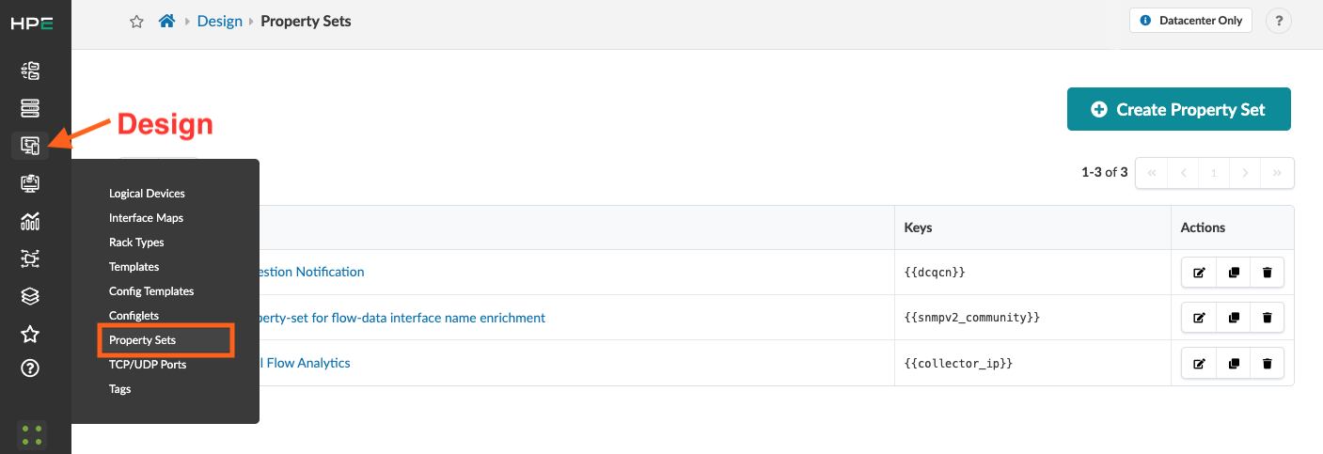The width and height of the screenshot is (1323, 454).
Task: Clone the {{collector_ip}} property set
Action: [x=1233, y=363]
